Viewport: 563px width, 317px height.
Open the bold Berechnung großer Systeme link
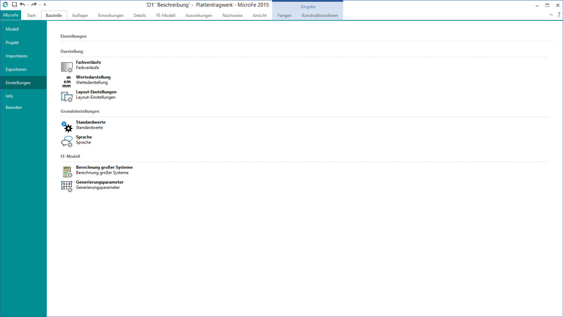(x=104, y=167)
